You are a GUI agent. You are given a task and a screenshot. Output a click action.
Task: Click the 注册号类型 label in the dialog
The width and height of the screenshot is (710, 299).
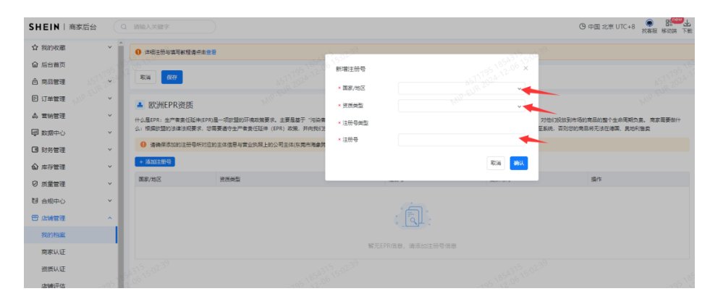click(x=354, y=123)
